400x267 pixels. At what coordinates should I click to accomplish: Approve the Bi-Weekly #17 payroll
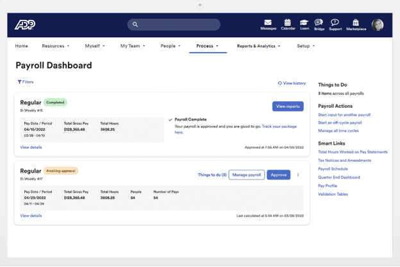(x=278, y=175)
